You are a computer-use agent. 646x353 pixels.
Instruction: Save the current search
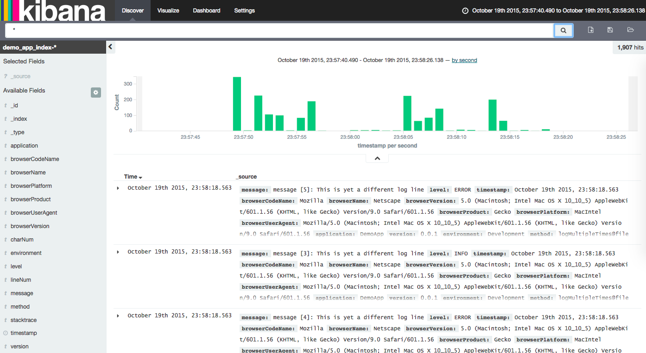tap(610, 30)
